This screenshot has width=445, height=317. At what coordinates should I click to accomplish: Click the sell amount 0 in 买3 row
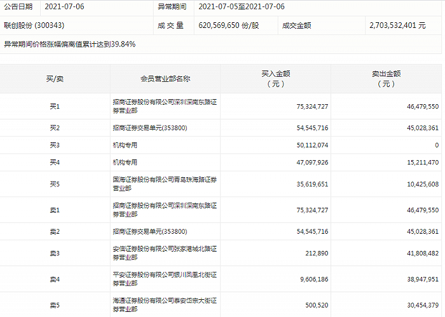point(437,145)
